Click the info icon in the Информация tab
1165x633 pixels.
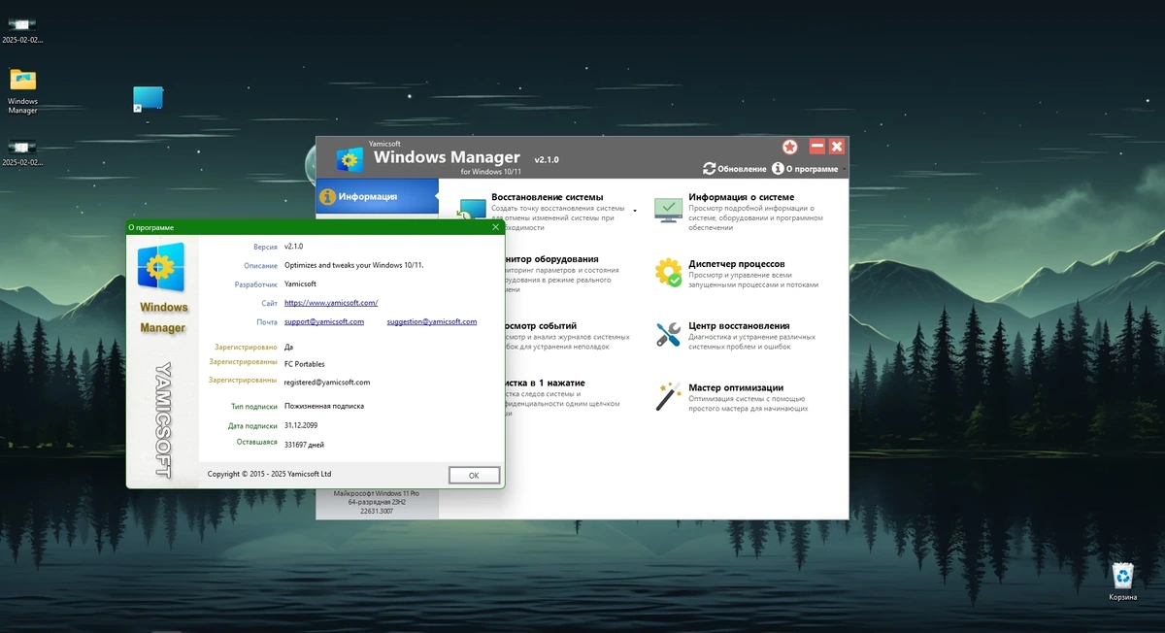[328, 196]
